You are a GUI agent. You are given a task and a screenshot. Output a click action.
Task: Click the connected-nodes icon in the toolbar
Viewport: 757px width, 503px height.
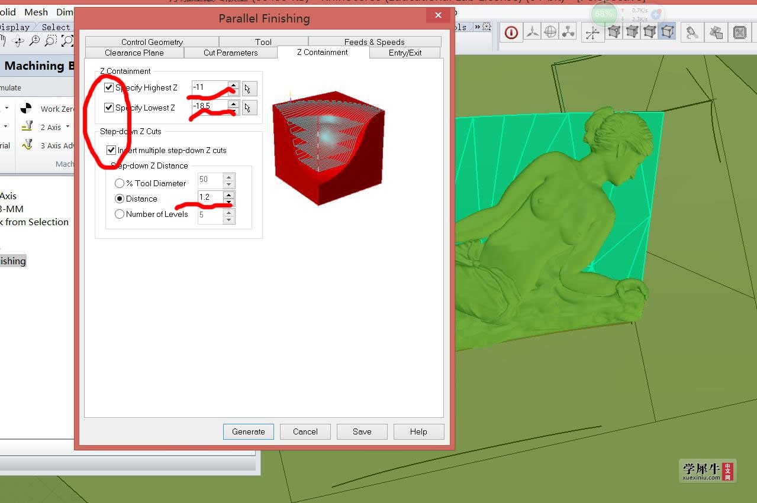coord(568,32)
